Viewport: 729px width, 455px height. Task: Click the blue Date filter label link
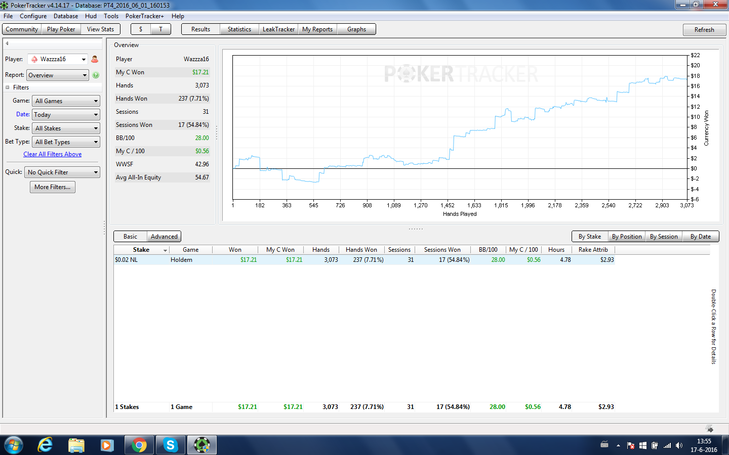(23, 114)
